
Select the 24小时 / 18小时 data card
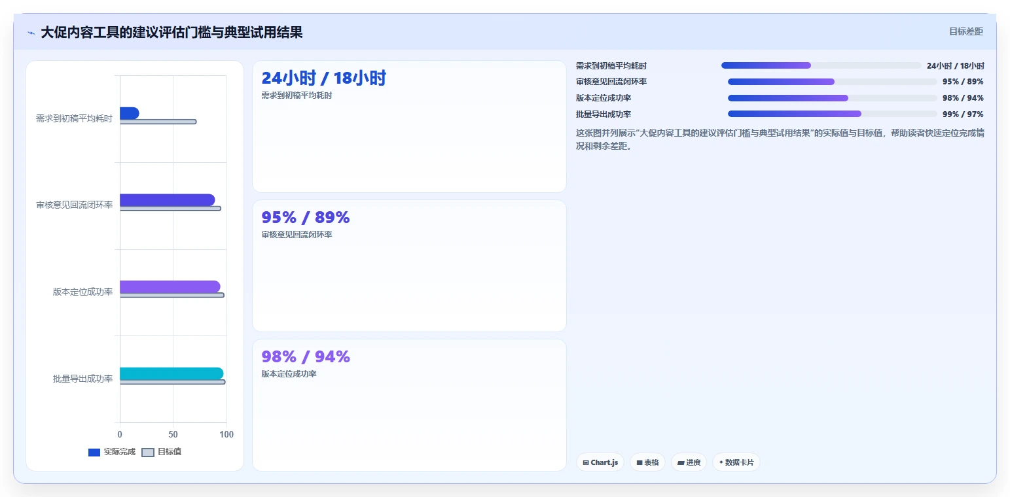pos(409,126)
